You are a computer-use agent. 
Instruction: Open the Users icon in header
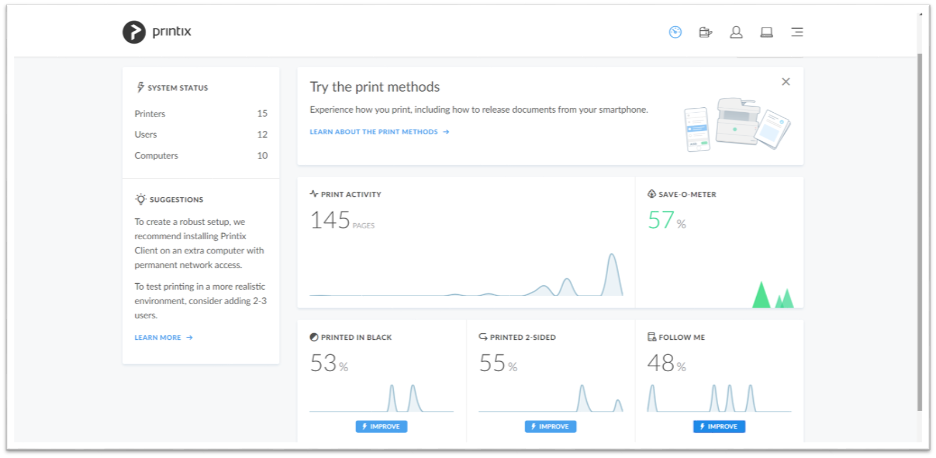(x=736, y=32)
